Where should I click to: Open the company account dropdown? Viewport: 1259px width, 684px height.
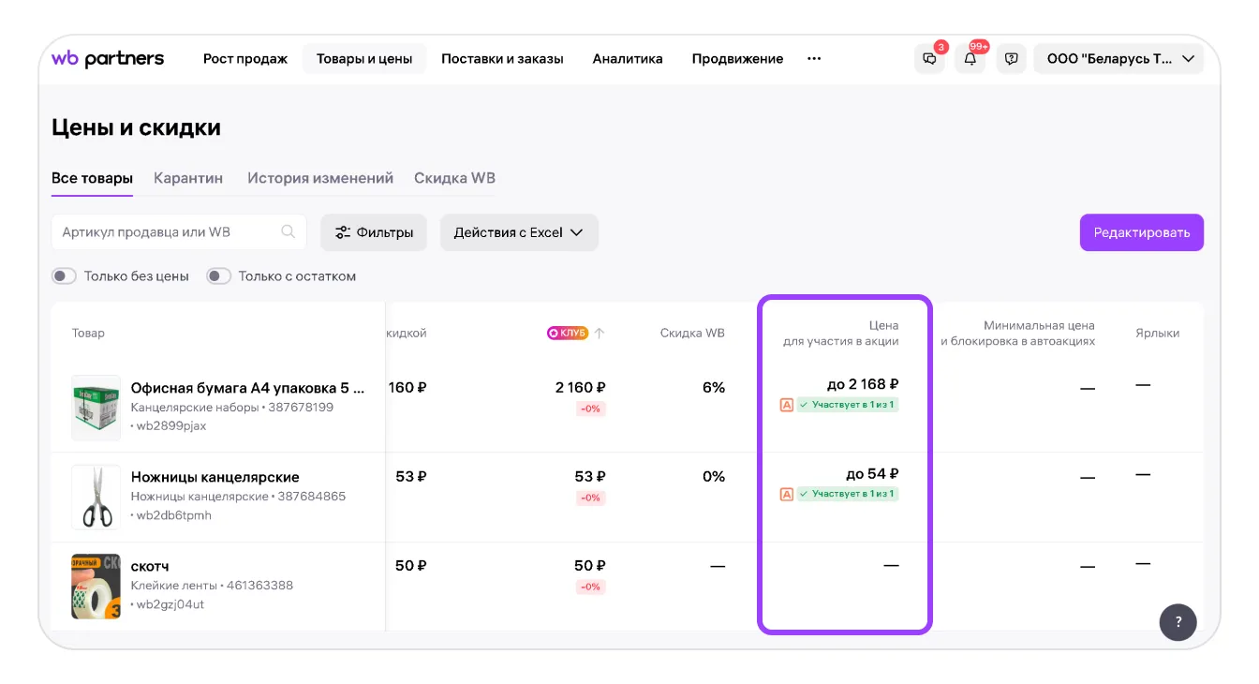(x=1118, y=58)
